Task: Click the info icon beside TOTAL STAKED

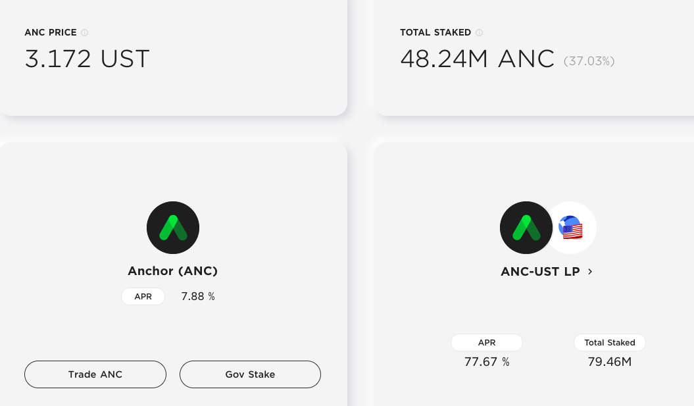Action: 479,32
